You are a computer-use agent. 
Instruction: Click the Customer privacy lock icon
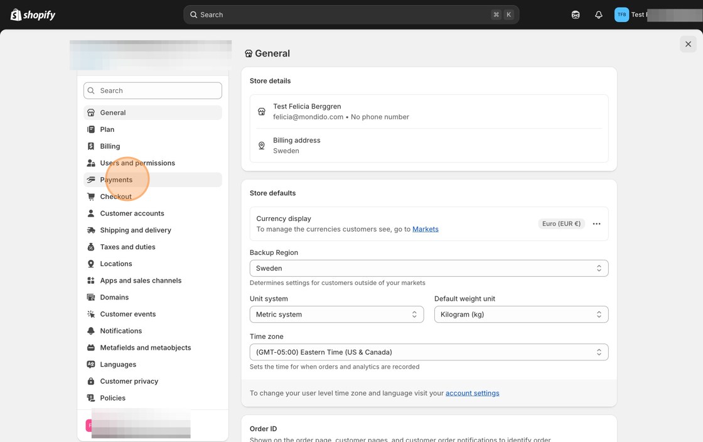pyautogui.click(x=91, y=381)
